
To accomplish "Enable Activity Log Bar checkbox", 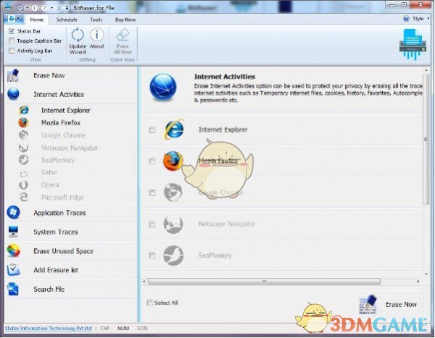I will click(x=12, y=51).
